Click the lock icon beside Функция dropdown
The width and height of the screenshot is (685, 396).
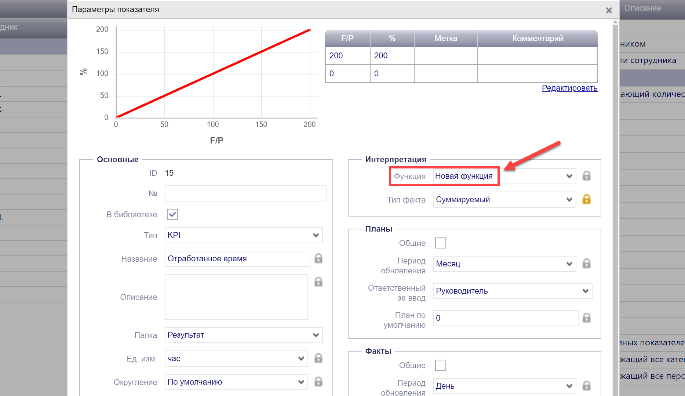(586, 176)
